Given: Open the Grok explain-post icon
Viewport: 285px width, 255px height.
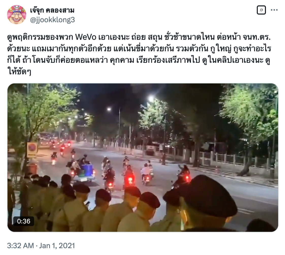Looking at the screenshot, I should click(261, 10).
